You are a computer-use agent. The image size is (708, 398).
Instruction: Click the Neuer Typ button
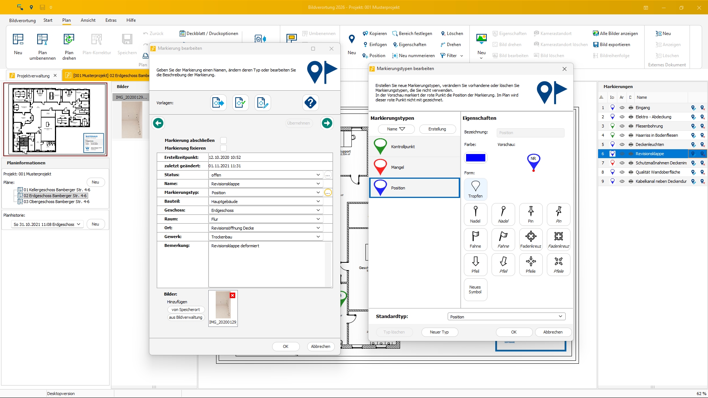click(x=439, y=332)
